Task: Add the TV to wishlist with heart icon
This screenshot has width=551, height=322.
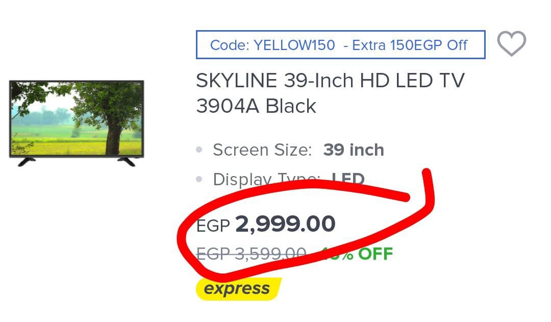Action: [x=511, y=44]
